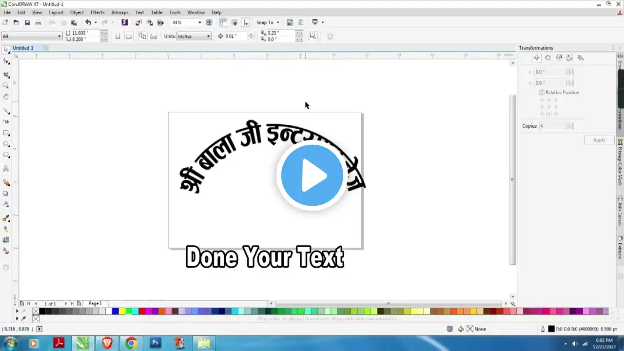The image size is (624, 351).
Task: Pick the black swatch in the palette
Action: (42, 312)
